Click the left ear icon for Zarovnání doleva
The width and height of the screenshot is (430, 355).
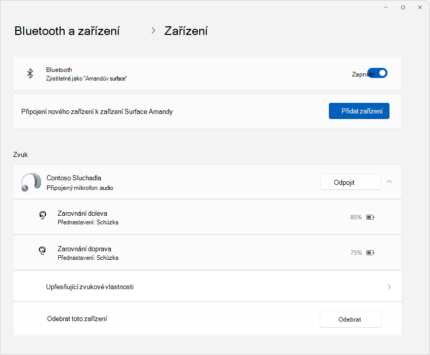click(42, 215)
